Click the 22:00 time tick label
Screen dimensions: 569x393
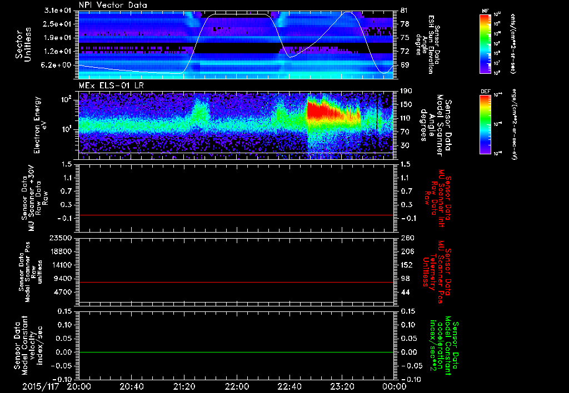click(x=237, y=386)
